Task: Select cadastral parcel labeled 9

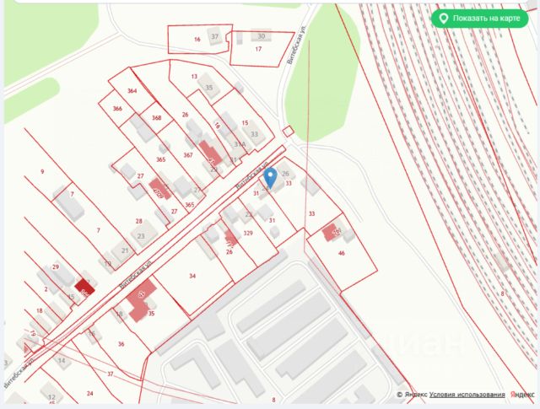Action: 42,171
